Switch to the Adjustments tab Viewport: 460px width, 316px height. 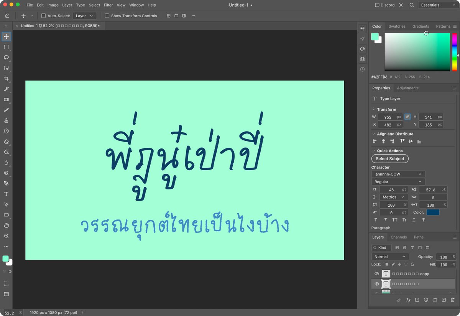pos(407,88)
